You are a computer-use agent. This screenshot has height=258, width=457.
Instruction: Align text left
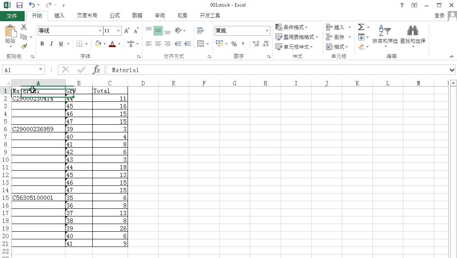point(149,44)
